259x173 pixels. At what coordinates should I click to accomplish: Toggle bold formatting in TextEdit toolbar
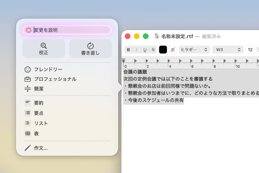(129, 50)
